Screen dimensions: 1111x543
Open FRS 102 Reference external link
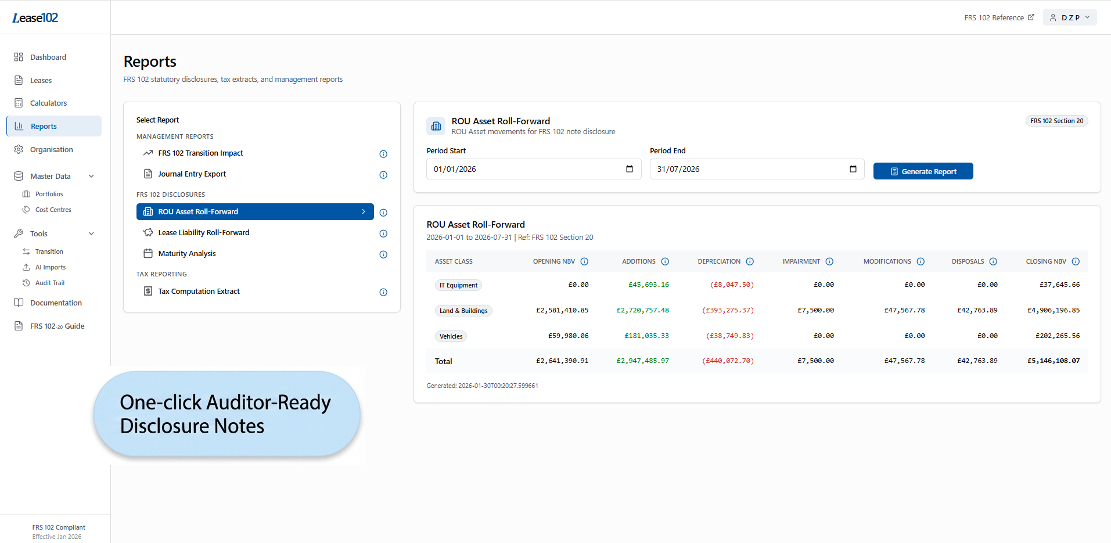(999, 17)
